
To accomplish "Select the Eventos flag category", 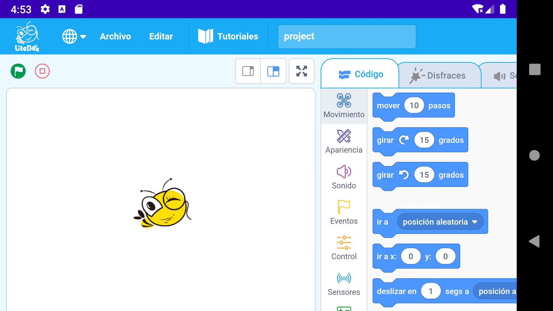I will pyautogui.click(x=344, y=213).
